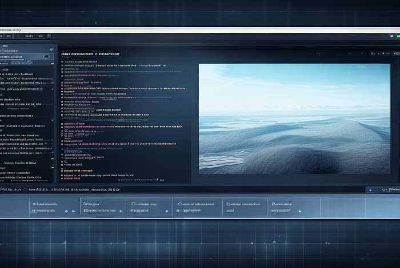The height and width of the screenshot is (268, 400).
Task: Click the desert landscape preview image
Action: coord(294,118)
